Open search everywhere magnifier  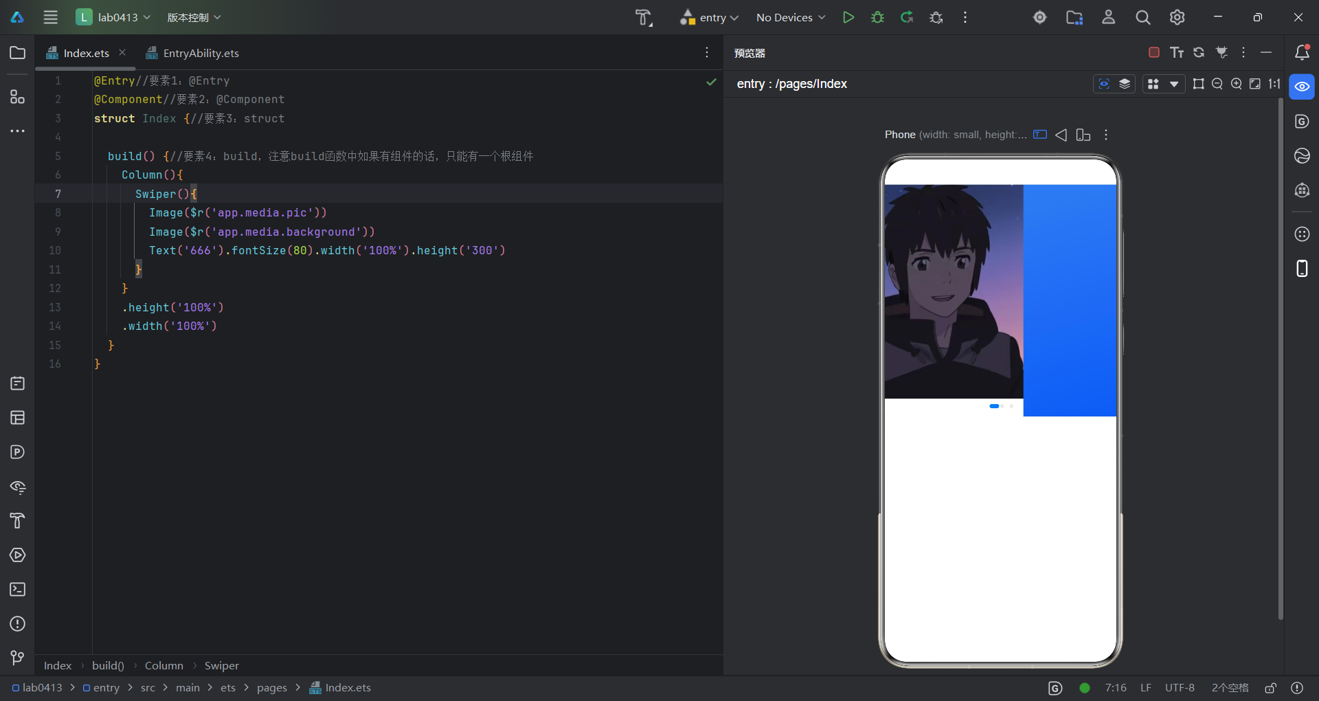[x=1143, y=17]
